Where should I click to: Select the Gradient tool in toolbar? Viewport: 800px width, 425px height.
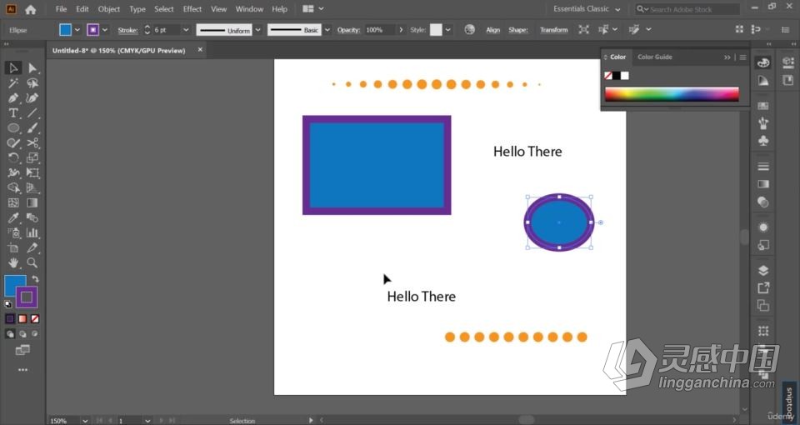[32, 202]
